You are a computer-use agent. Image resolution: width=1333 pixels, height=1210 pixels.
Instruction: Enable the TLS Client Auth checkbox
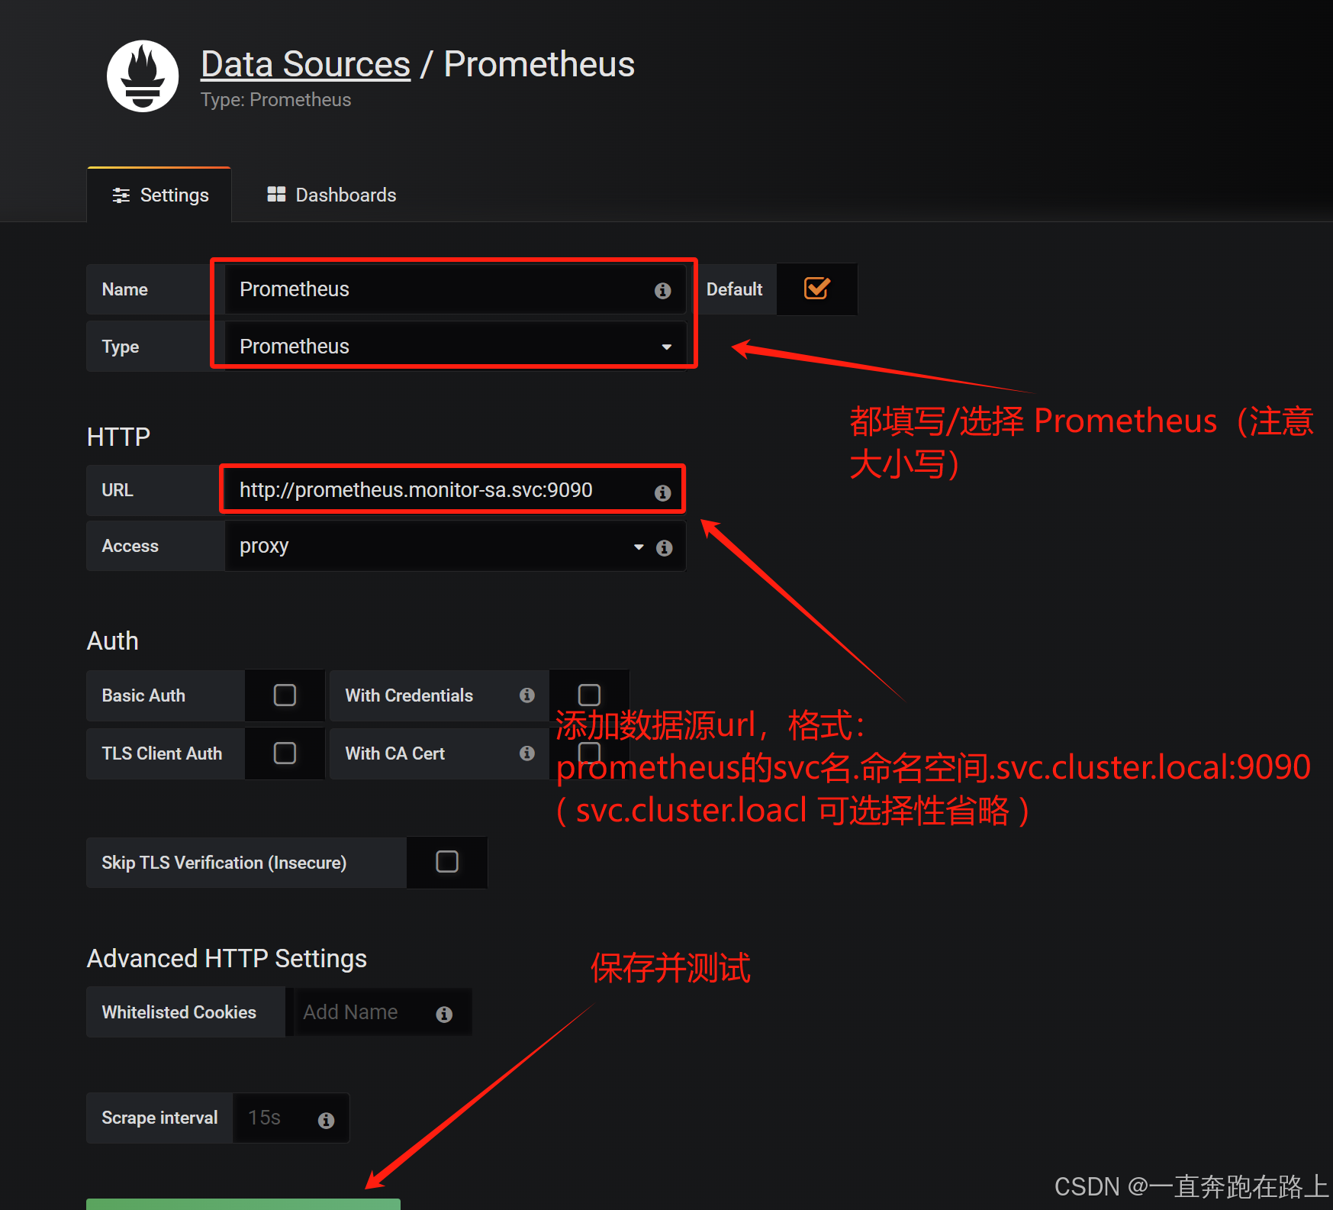click(x=285, y=753)
